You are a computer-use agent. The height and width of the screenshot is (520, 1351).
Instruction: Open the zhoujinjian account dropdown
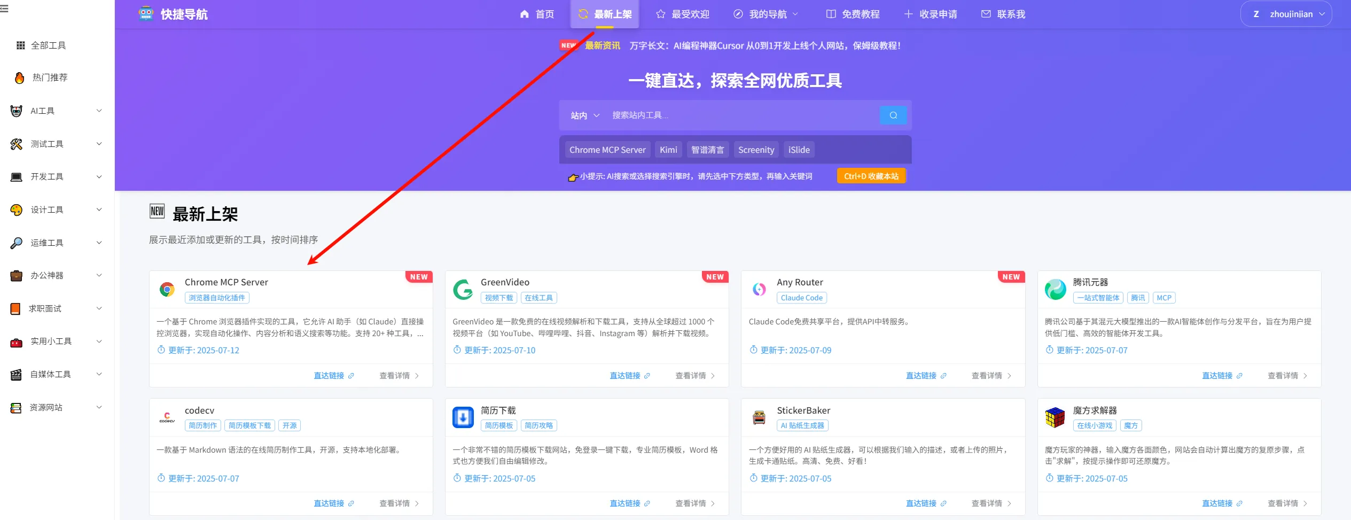[x=1285, y=13]
